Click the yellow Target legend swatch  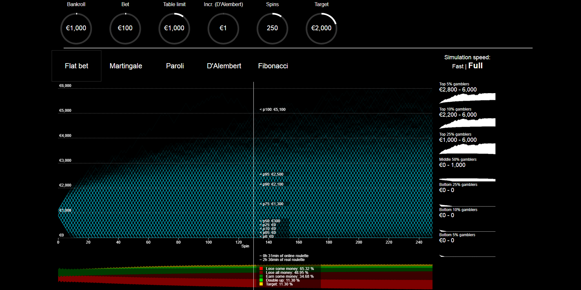tap(261, 284)
